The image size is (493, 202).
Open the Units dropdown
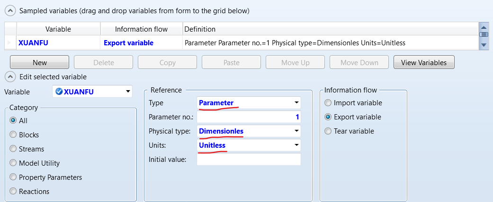click(x=296, y=145)
